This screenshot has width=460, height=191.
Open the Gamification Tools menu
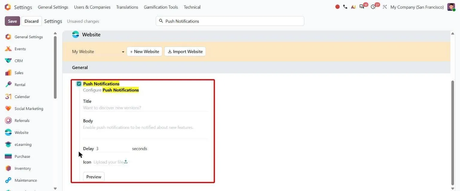pos(161,7)
